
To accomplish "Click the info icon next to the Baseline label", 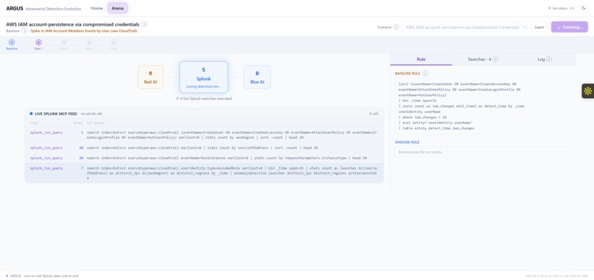I will pyautogui.click(x=24, y=31).
